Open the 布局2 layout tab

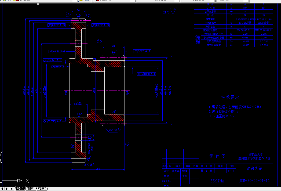tap(42, 189)
